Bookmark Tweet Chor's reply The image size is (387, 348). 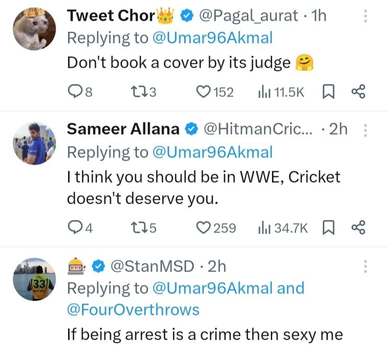pos(328,92)
